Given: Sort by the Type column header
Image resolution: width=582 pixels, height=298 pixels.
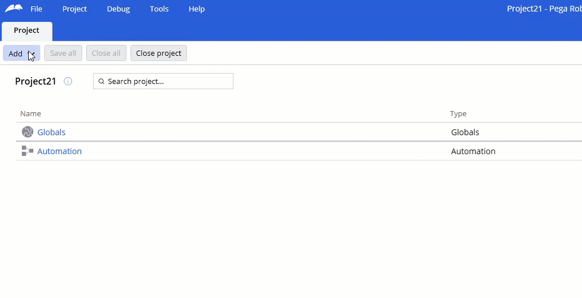Looking at the screenshot, I should coord(458,113).
